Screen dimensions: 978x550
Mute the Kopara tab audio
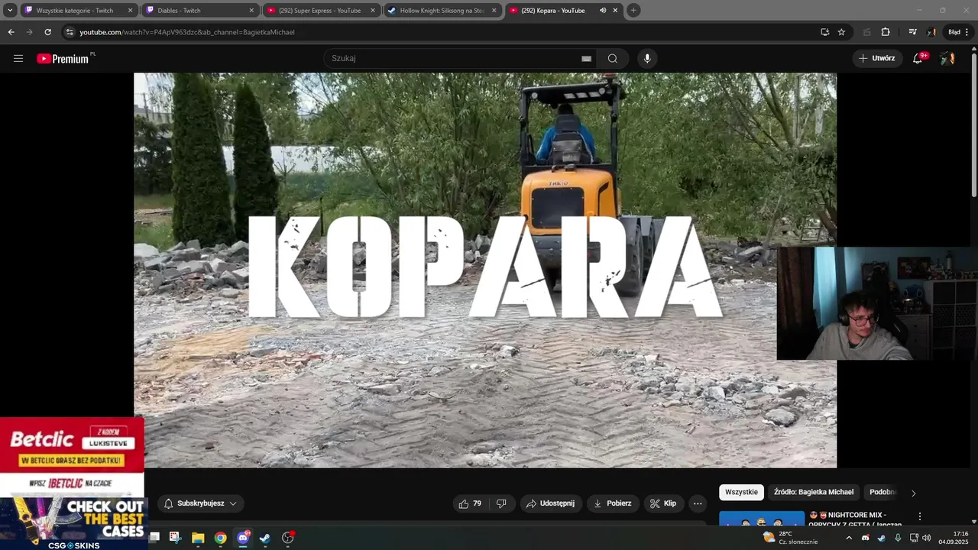point(603,11)
